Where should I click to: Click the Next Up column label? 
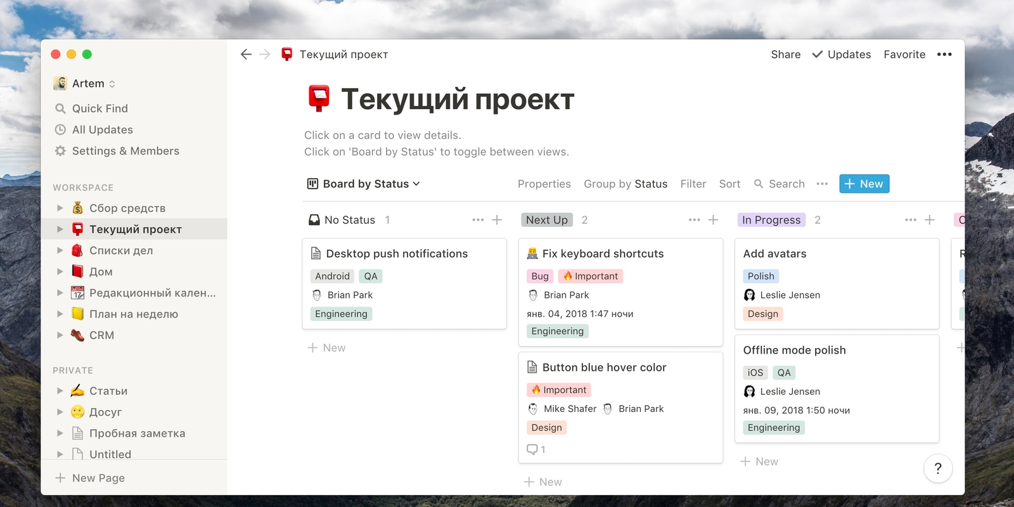point(547,220)
